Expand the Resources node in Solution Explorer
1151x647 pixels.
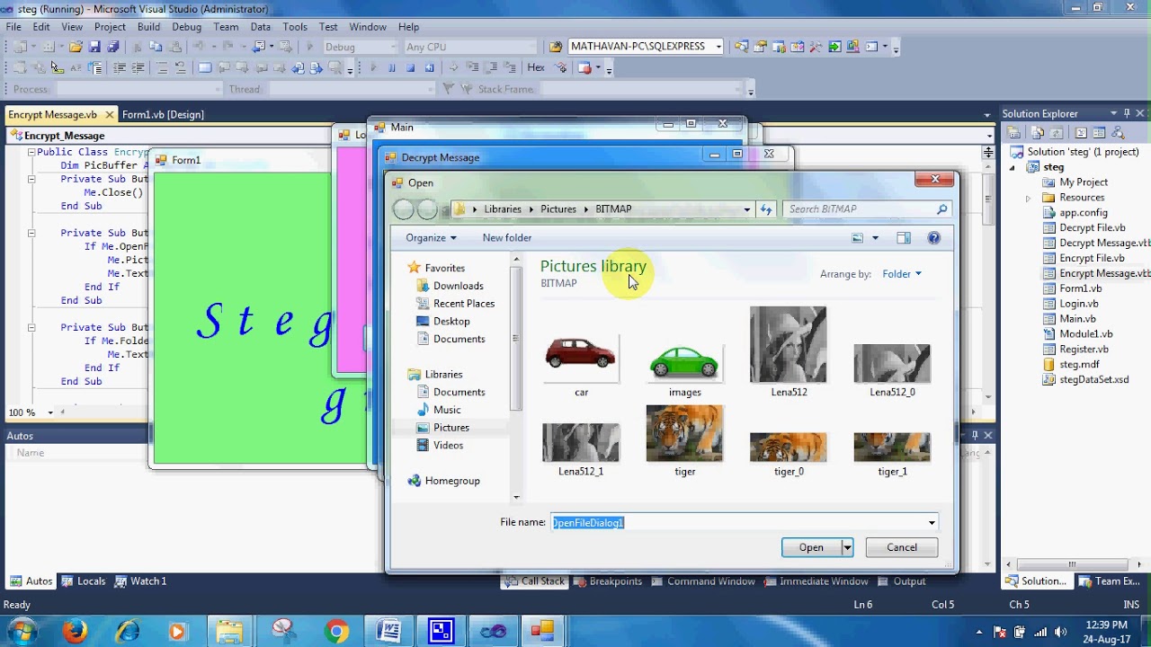[x=1028, y=198]
